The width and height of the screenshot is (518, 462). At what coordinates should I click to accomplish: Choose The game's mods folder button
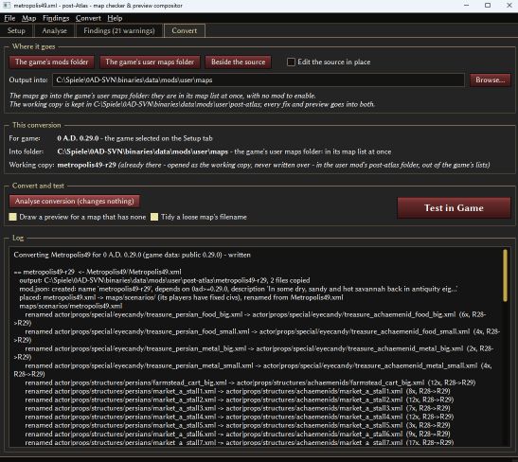click(x=51, y=62)
